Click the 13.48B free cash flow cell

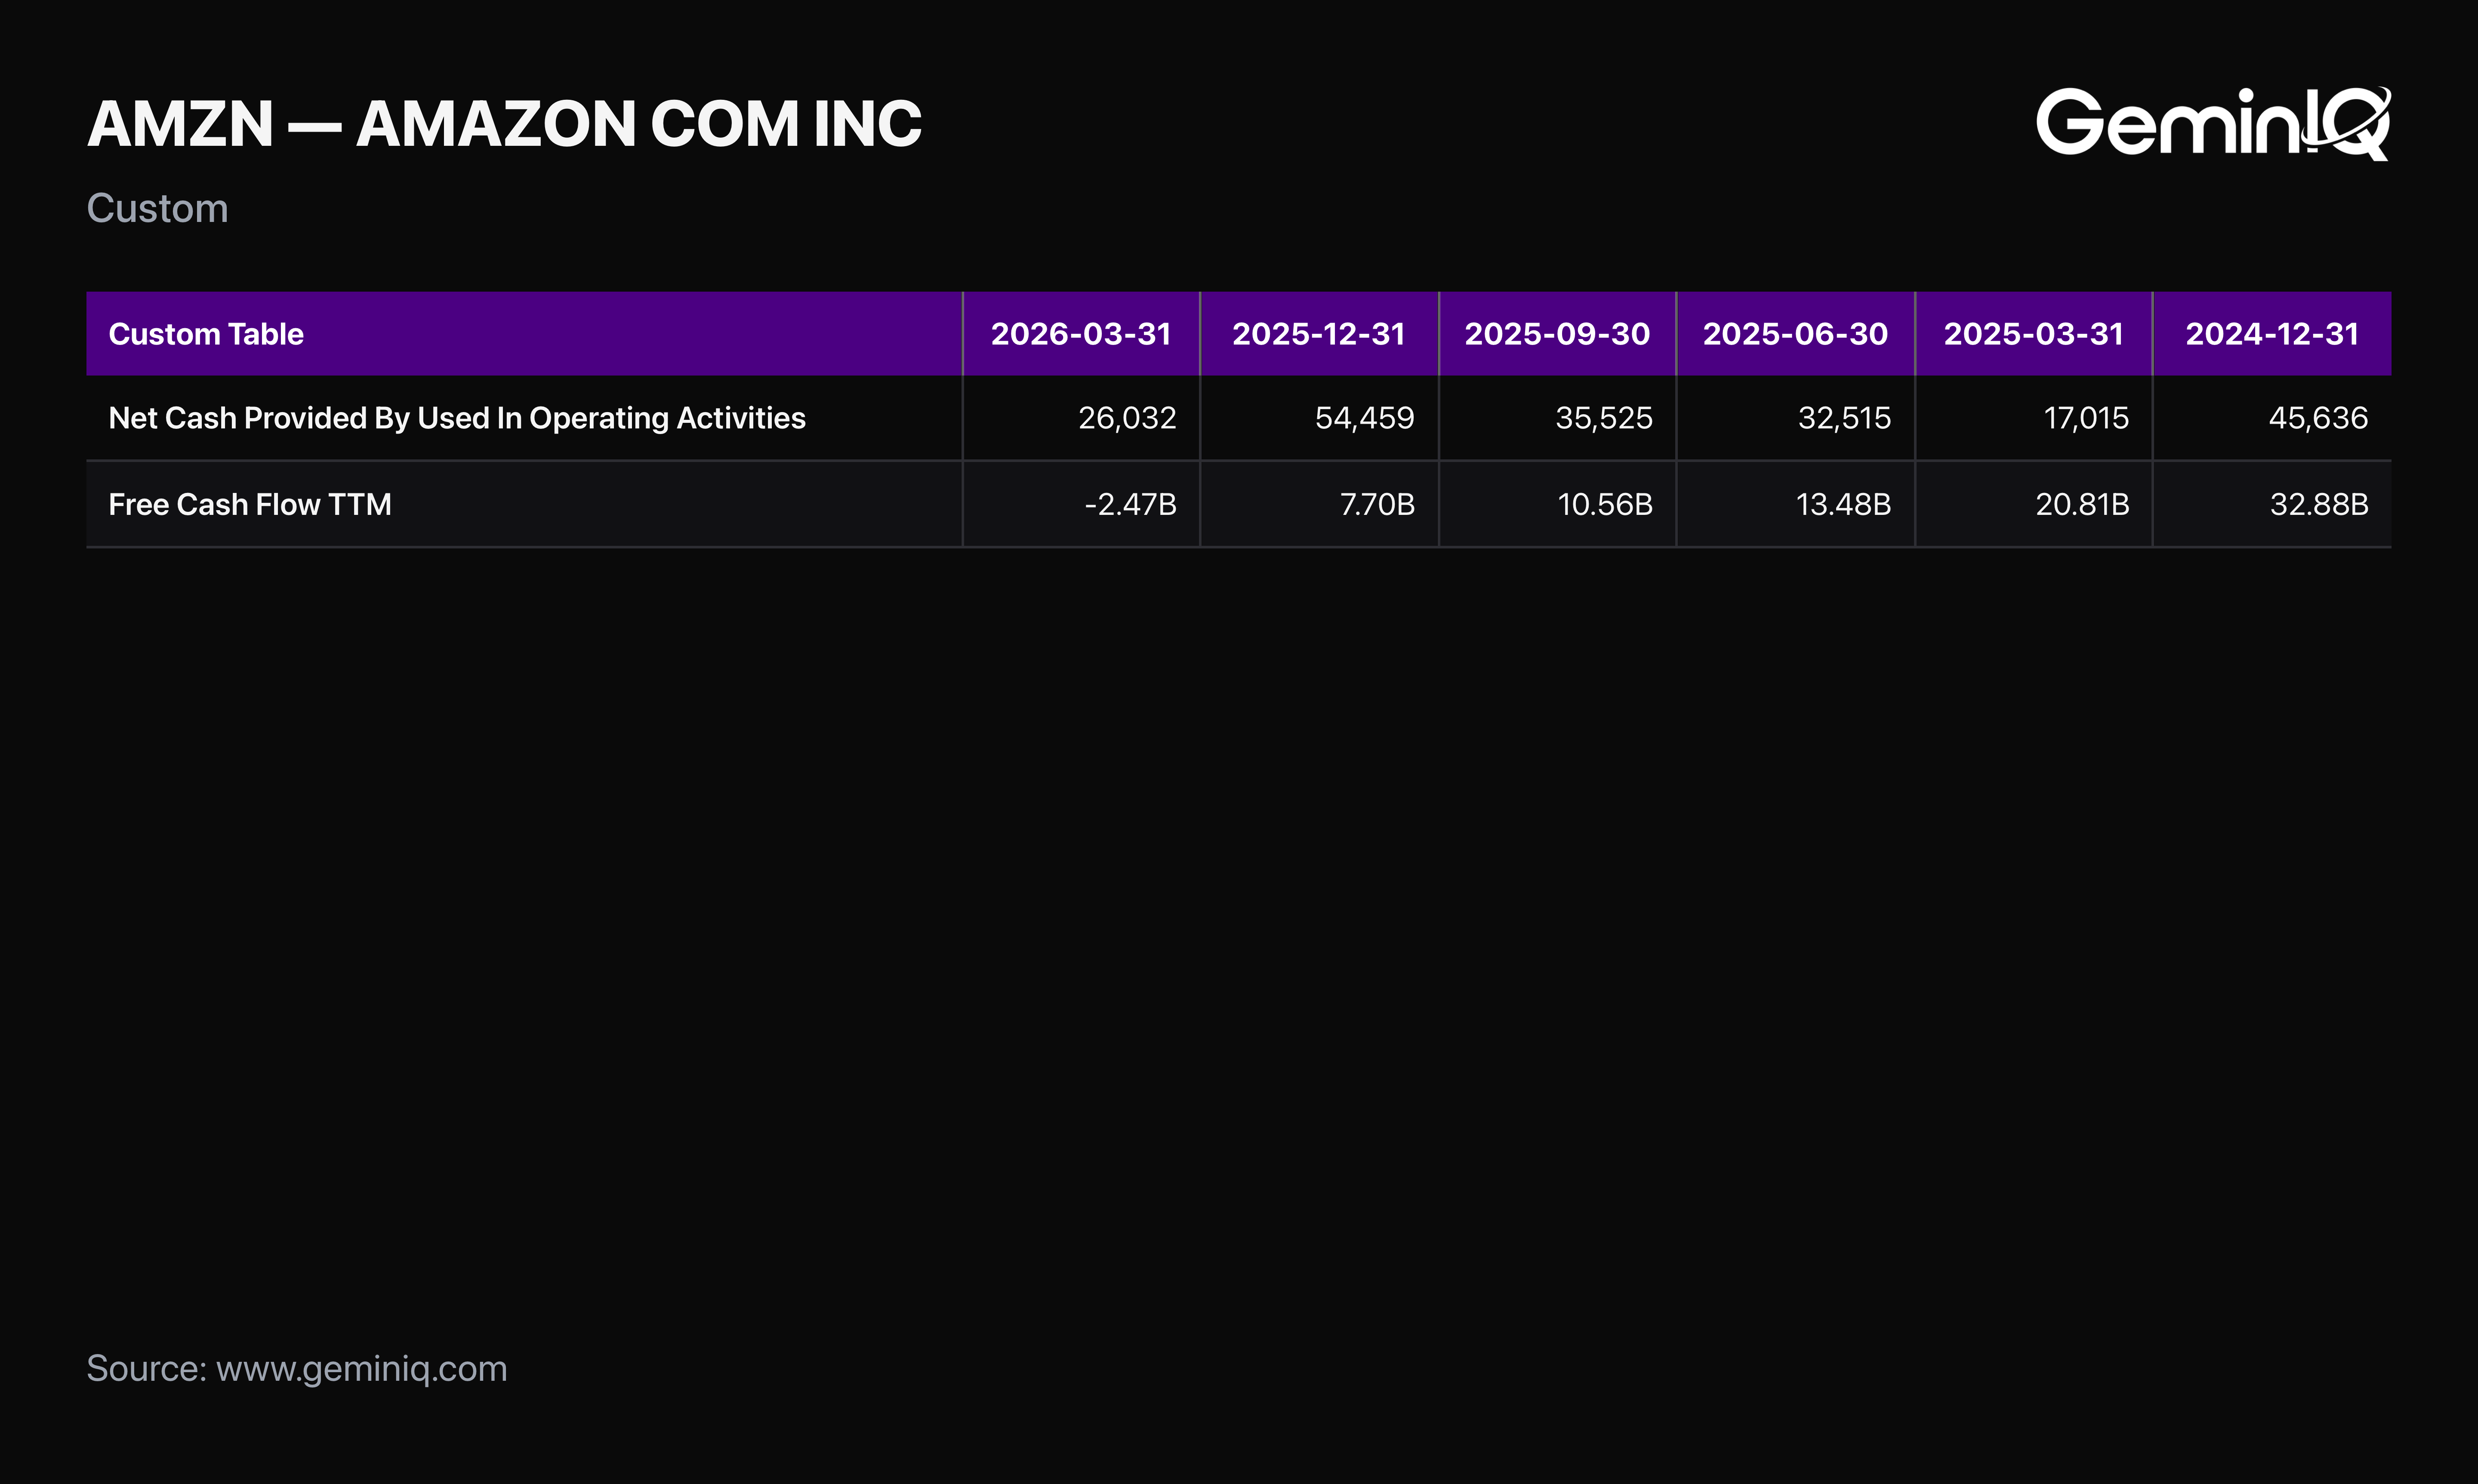(x=1843, y=504)
